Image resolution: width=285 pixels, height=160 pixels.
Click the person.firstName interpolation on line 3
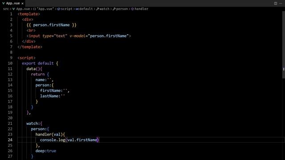tap(52, 25)
